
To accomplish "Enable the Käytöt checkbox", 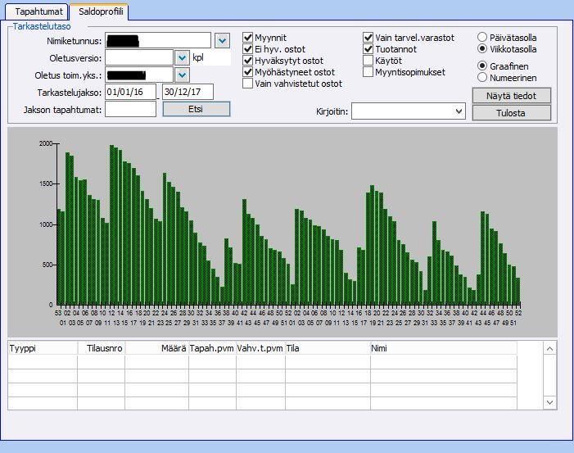I will (368, 61).
